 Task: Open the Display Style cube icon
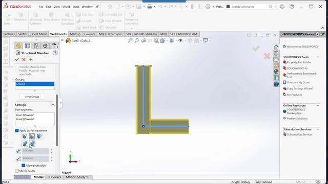coord(172,40)
